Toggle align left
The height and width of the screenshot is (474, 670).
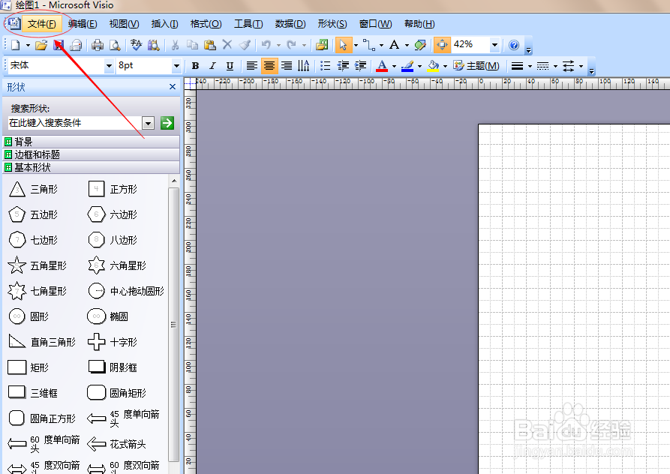coord(251,66)
